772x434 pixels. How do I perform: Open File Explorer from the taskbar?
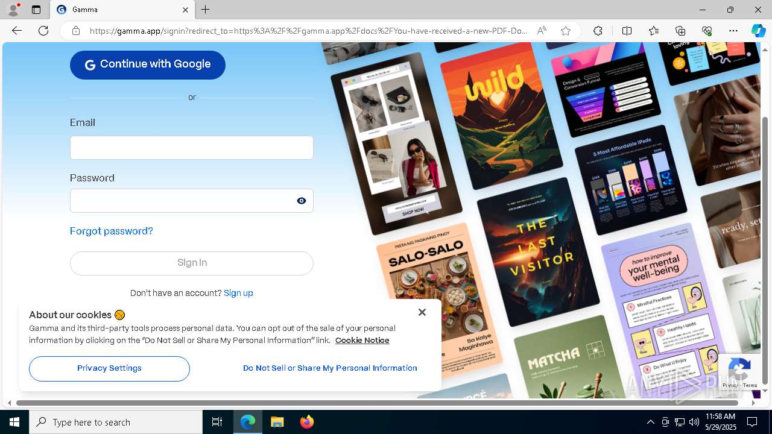tap(277, 422)
